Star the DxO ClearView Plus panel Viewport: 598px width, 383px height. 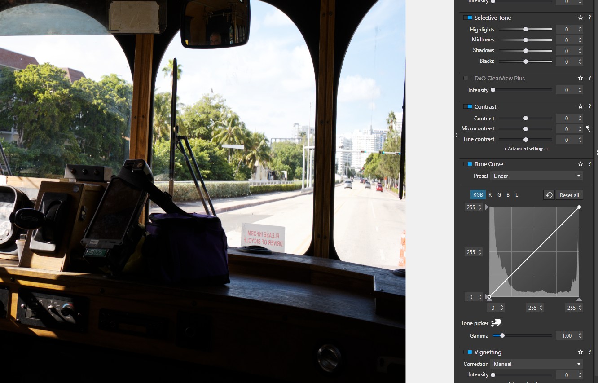pyautogui.click(x=580, y=78)
